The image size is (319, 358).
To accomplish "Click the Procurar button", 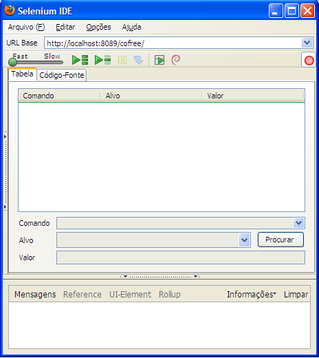I will pyautogui.click(x=280, y=240).
